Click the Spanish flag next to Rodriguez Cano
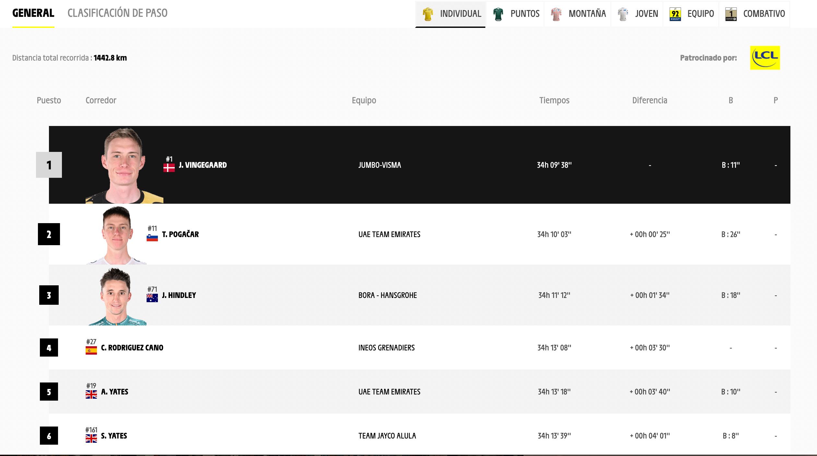The width and height of the screenshot is (817, 456). pos(91,350)
